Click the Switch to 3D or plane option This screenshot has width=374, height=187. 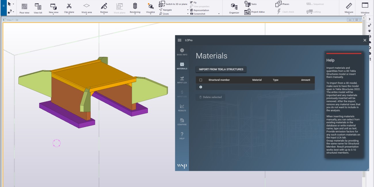(173, 4)
